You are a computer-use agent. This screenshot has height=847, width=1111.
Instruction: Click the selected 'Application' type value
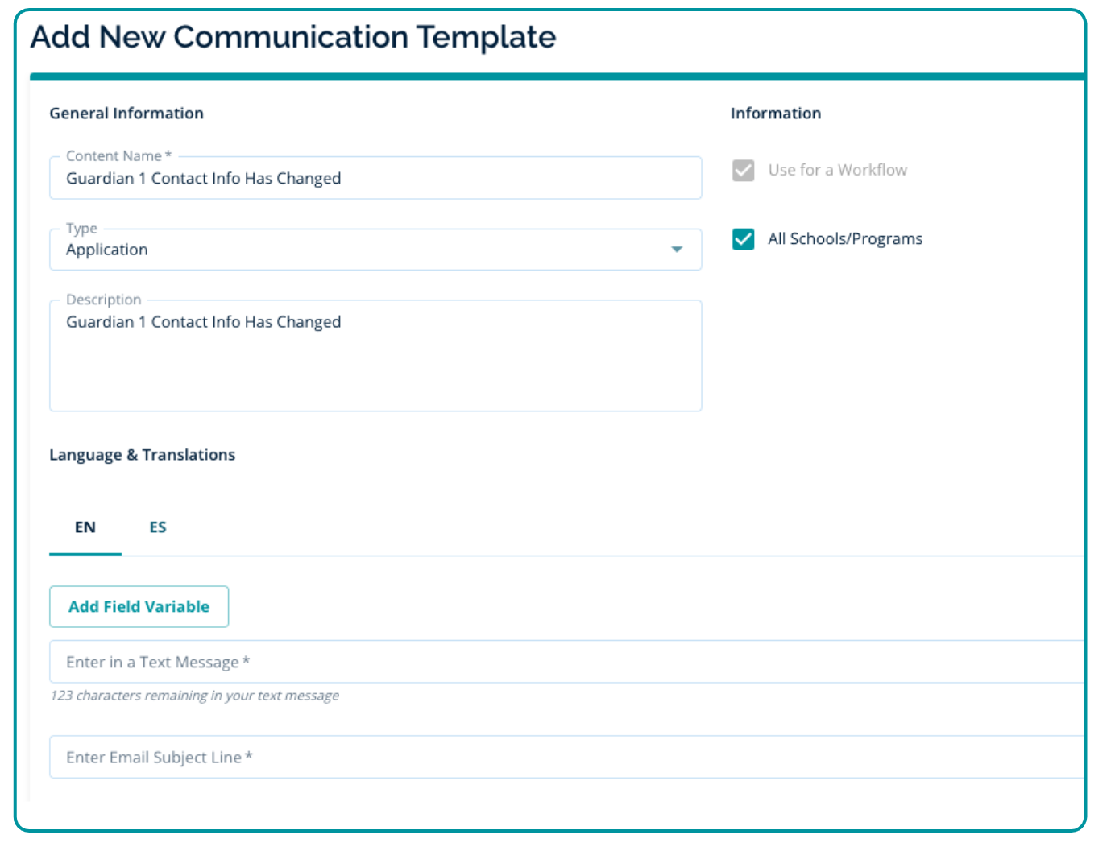107,250
